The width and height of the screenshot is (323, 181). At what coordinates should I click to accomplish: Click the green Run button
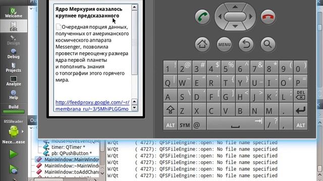14,154
